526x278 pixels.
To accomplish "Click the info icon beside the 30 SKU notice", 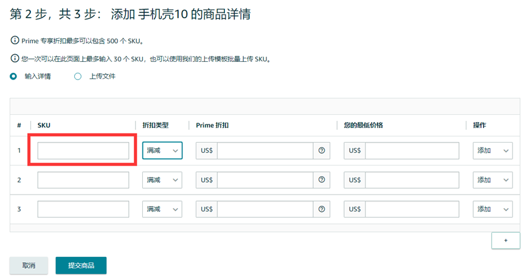I will point(15,59).
